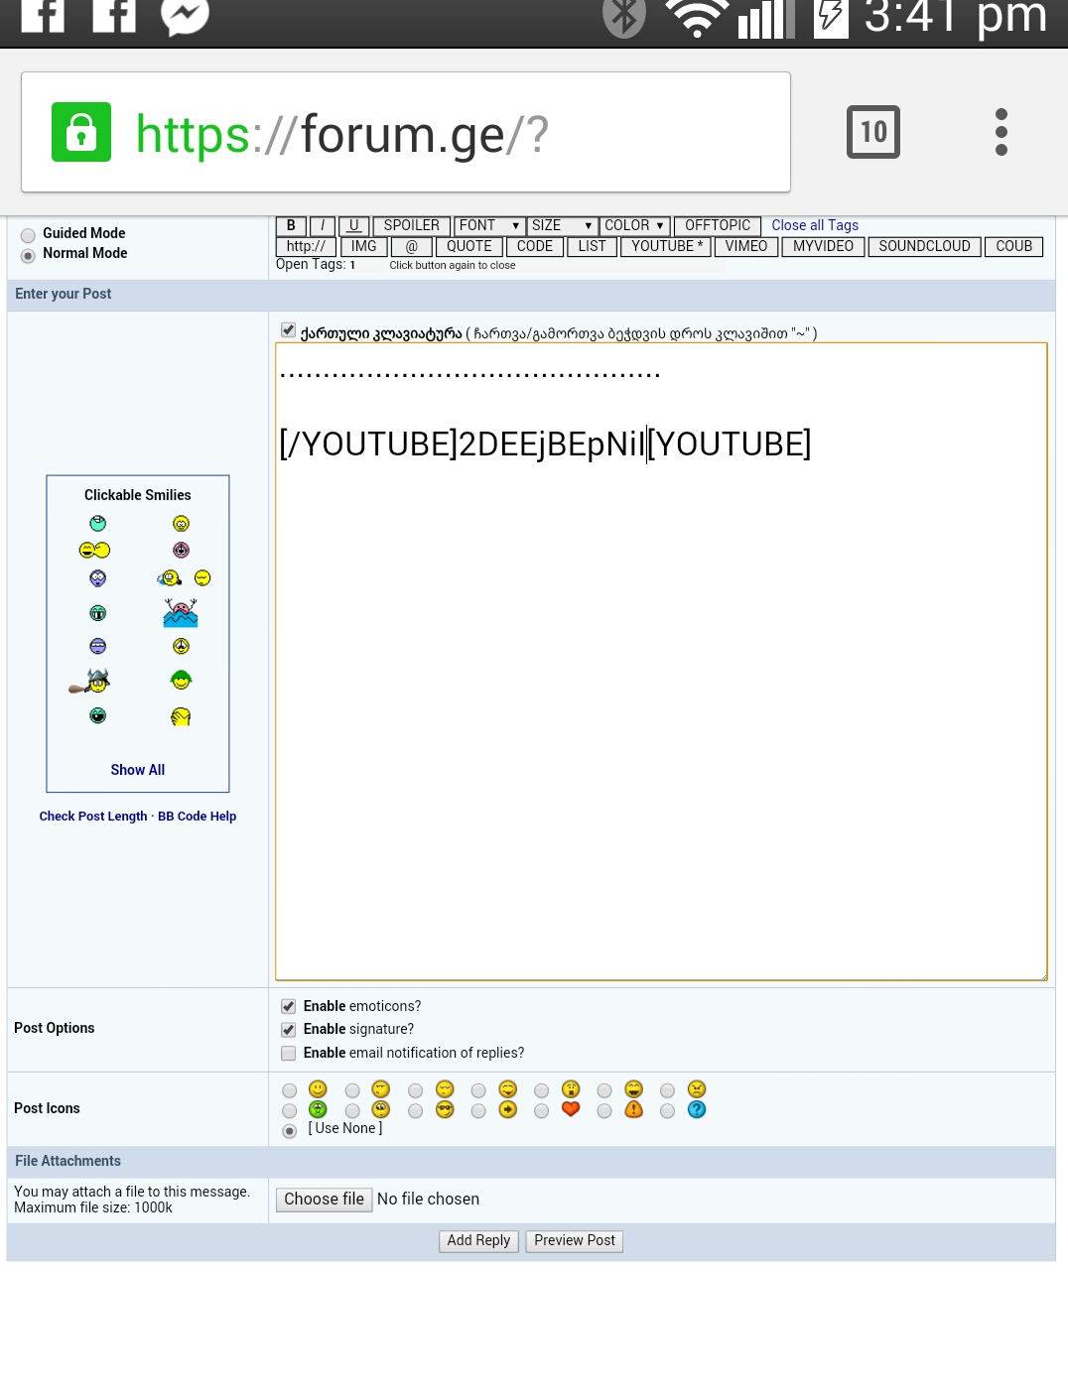Open the Messenger notification in status bar
Image resolution: width=1068 pixels, height=1393 pixels.
pyautogui.click(x=186, y=15)
